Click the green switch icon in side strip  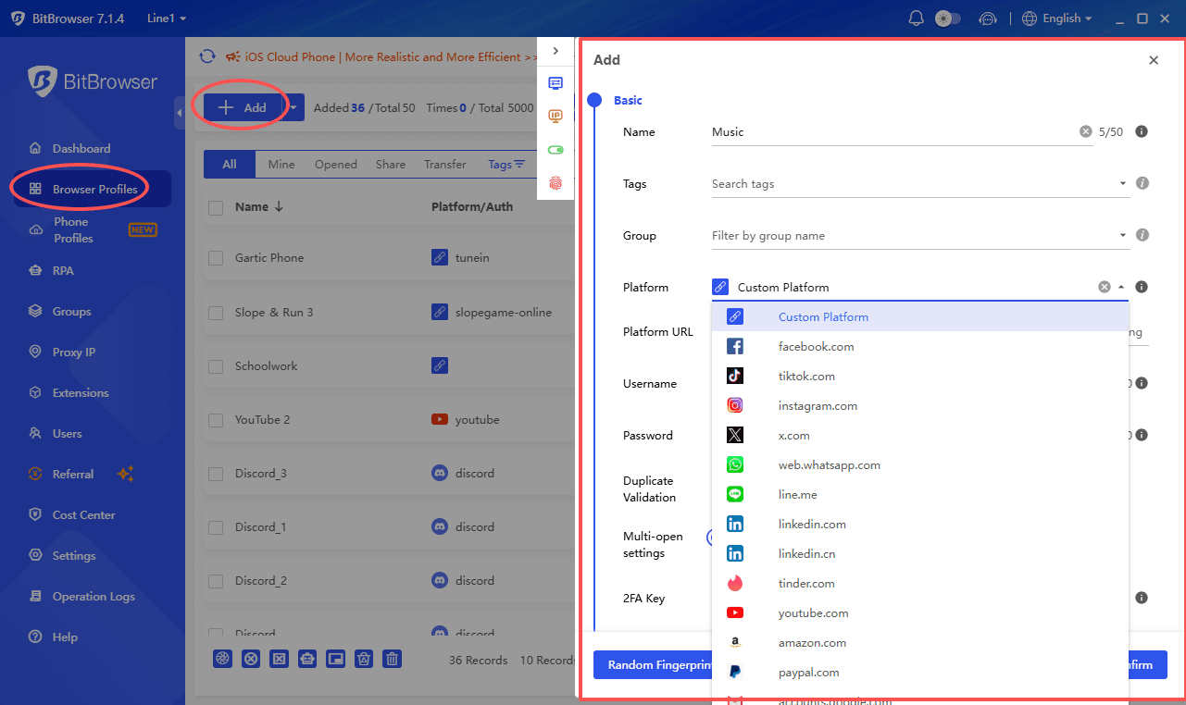pyautogui.click(x=556, y=149)
